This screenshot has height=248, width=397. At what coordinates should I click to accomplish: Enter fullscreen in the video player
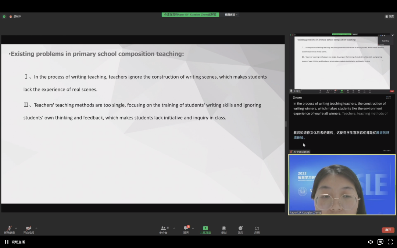(x=390, y=242)
